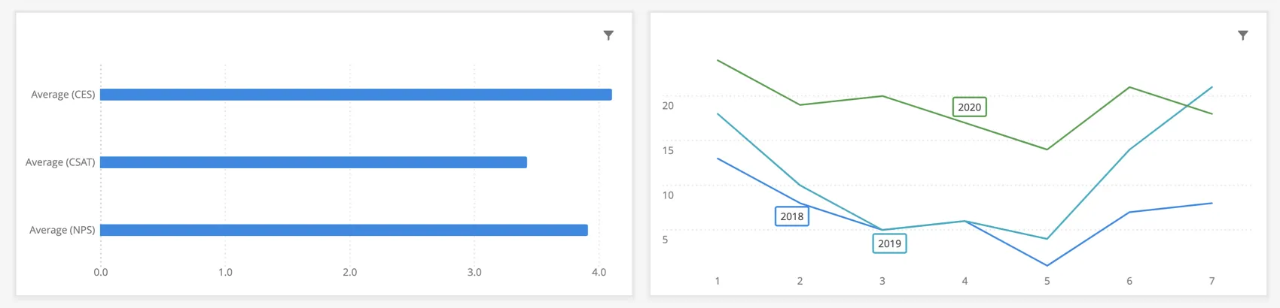The image size is (1280, 308).
Task: Click the 2020 line label
Action: point(969,107)
